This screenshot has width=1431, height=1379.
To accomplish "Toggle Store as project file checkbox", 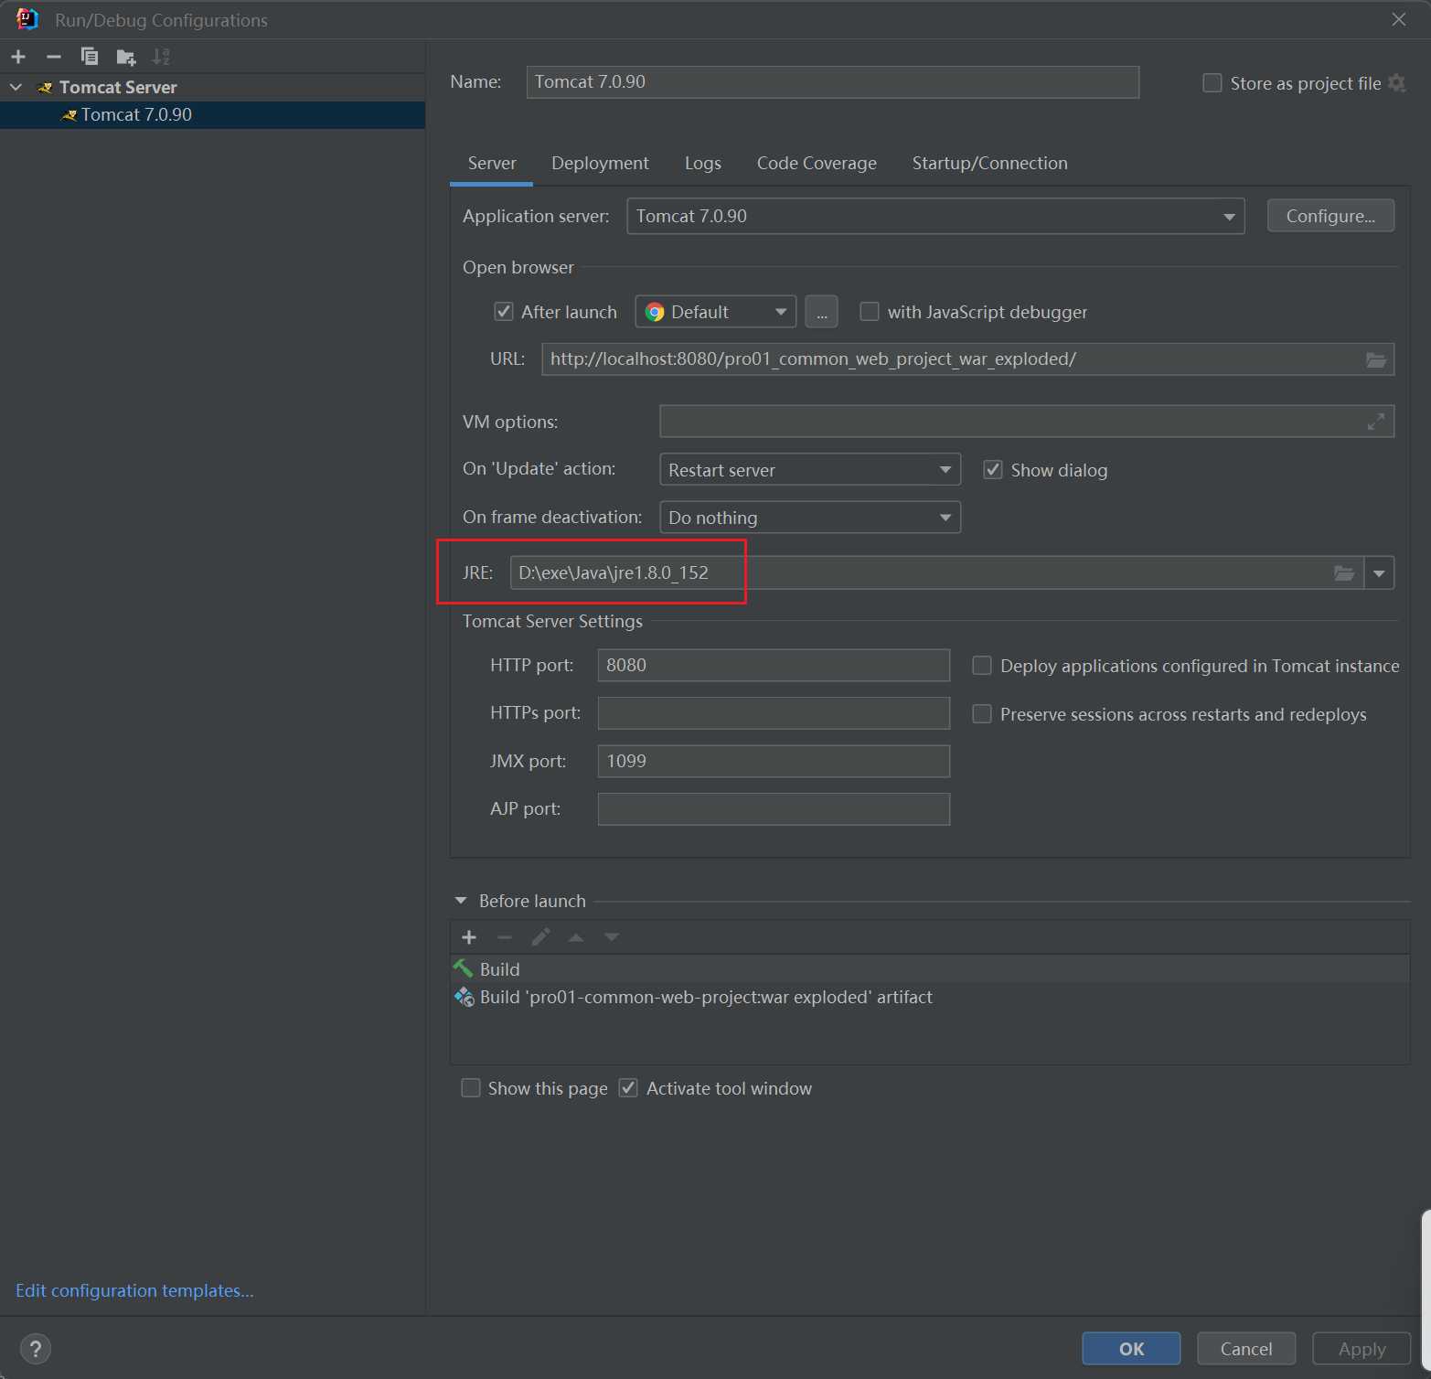I will [1212, 83].
